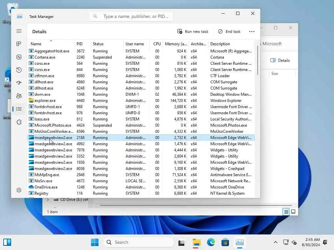Select csrss.exe with PID 564
334x250 pixels.
coord(141,63)
